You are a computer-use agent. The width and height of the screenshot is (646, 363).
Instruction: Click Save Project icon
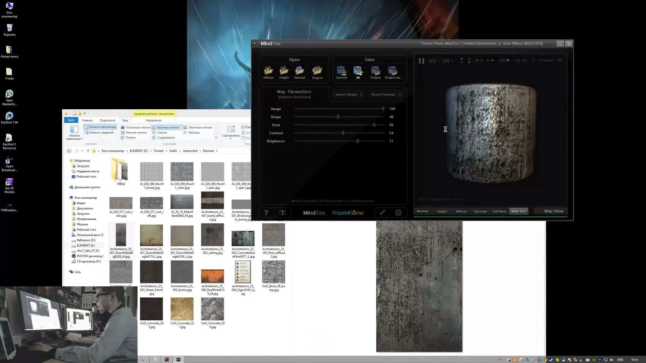375,72
